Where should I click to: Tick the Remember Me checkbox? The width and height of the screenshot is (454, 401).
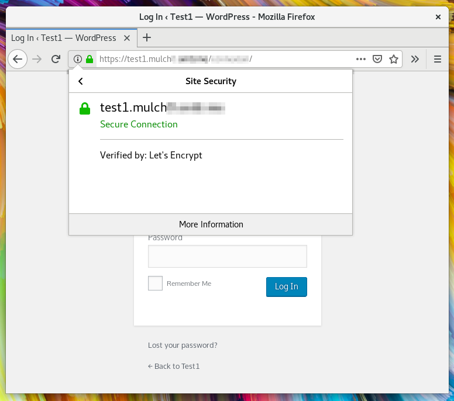tap(155, 284)
